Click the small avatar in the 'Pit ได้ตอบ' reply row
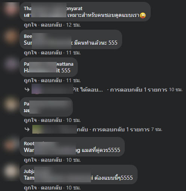The height and width of the screenshot is (191, 186). pos(36,89)
